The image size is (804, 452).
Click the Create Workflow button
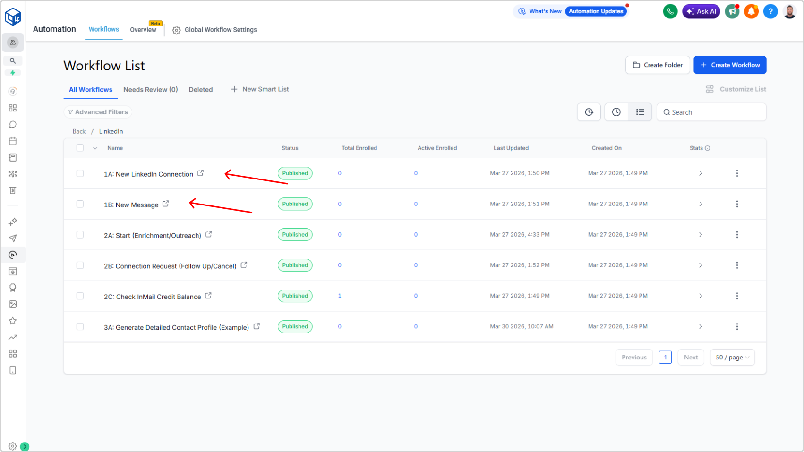point(730,65)
